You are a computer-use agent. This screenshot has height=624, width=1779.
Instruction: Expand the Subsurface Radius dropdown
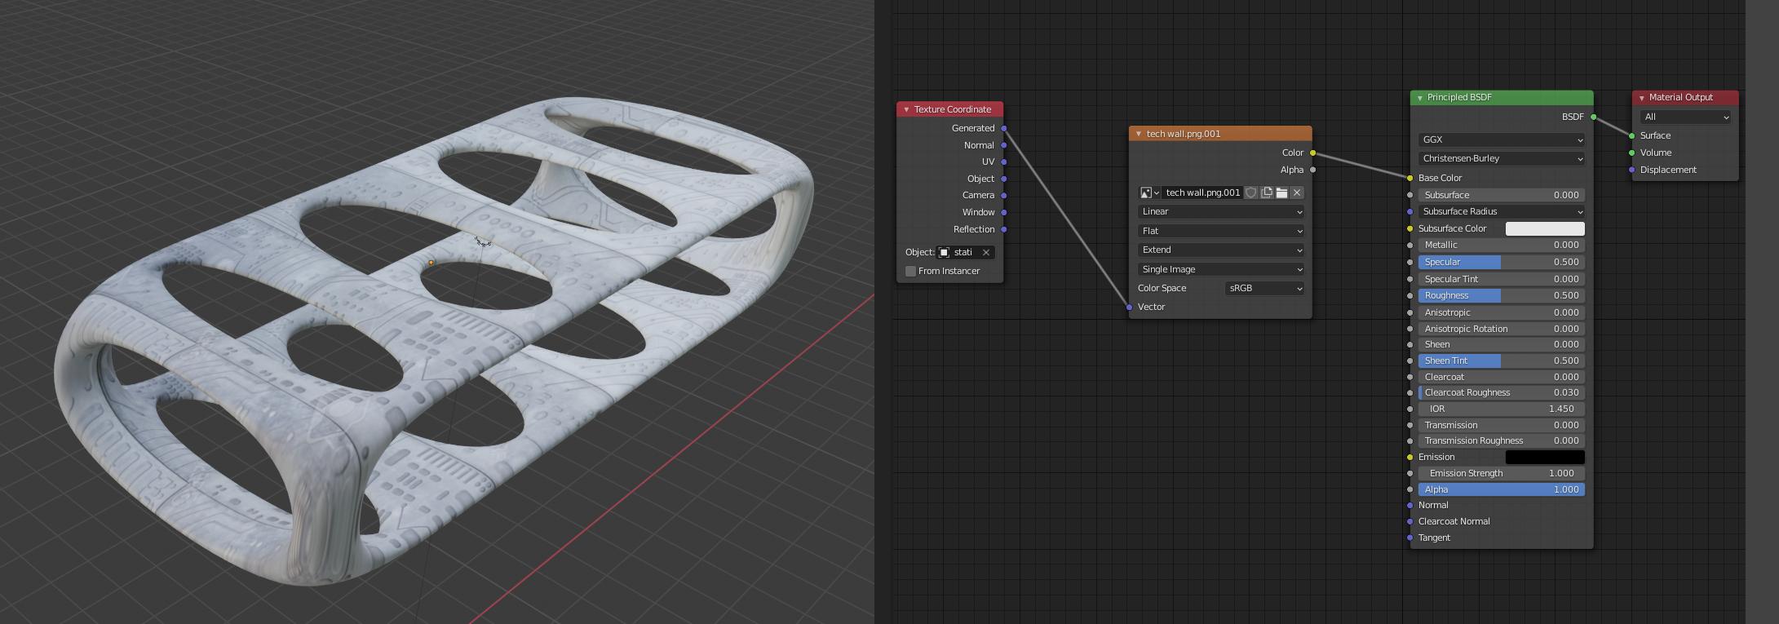coord(1502,211)
